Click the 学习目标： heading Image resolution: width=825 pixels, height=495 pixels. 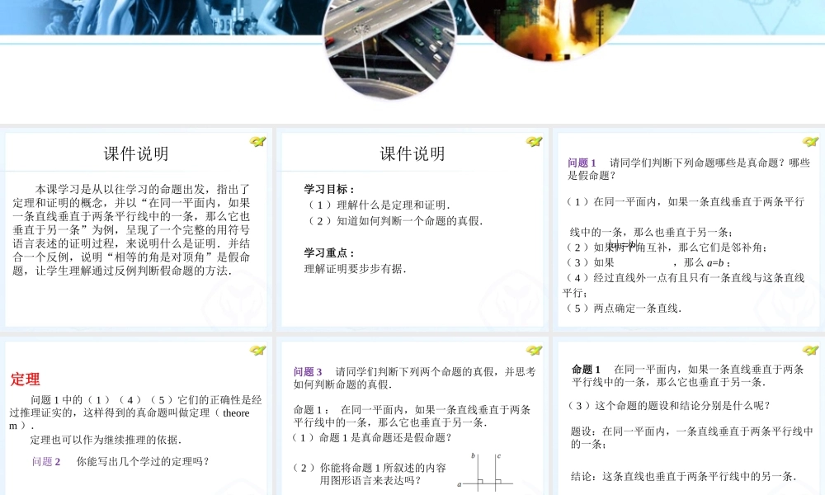pyautogui.click(x=329, y=190)
